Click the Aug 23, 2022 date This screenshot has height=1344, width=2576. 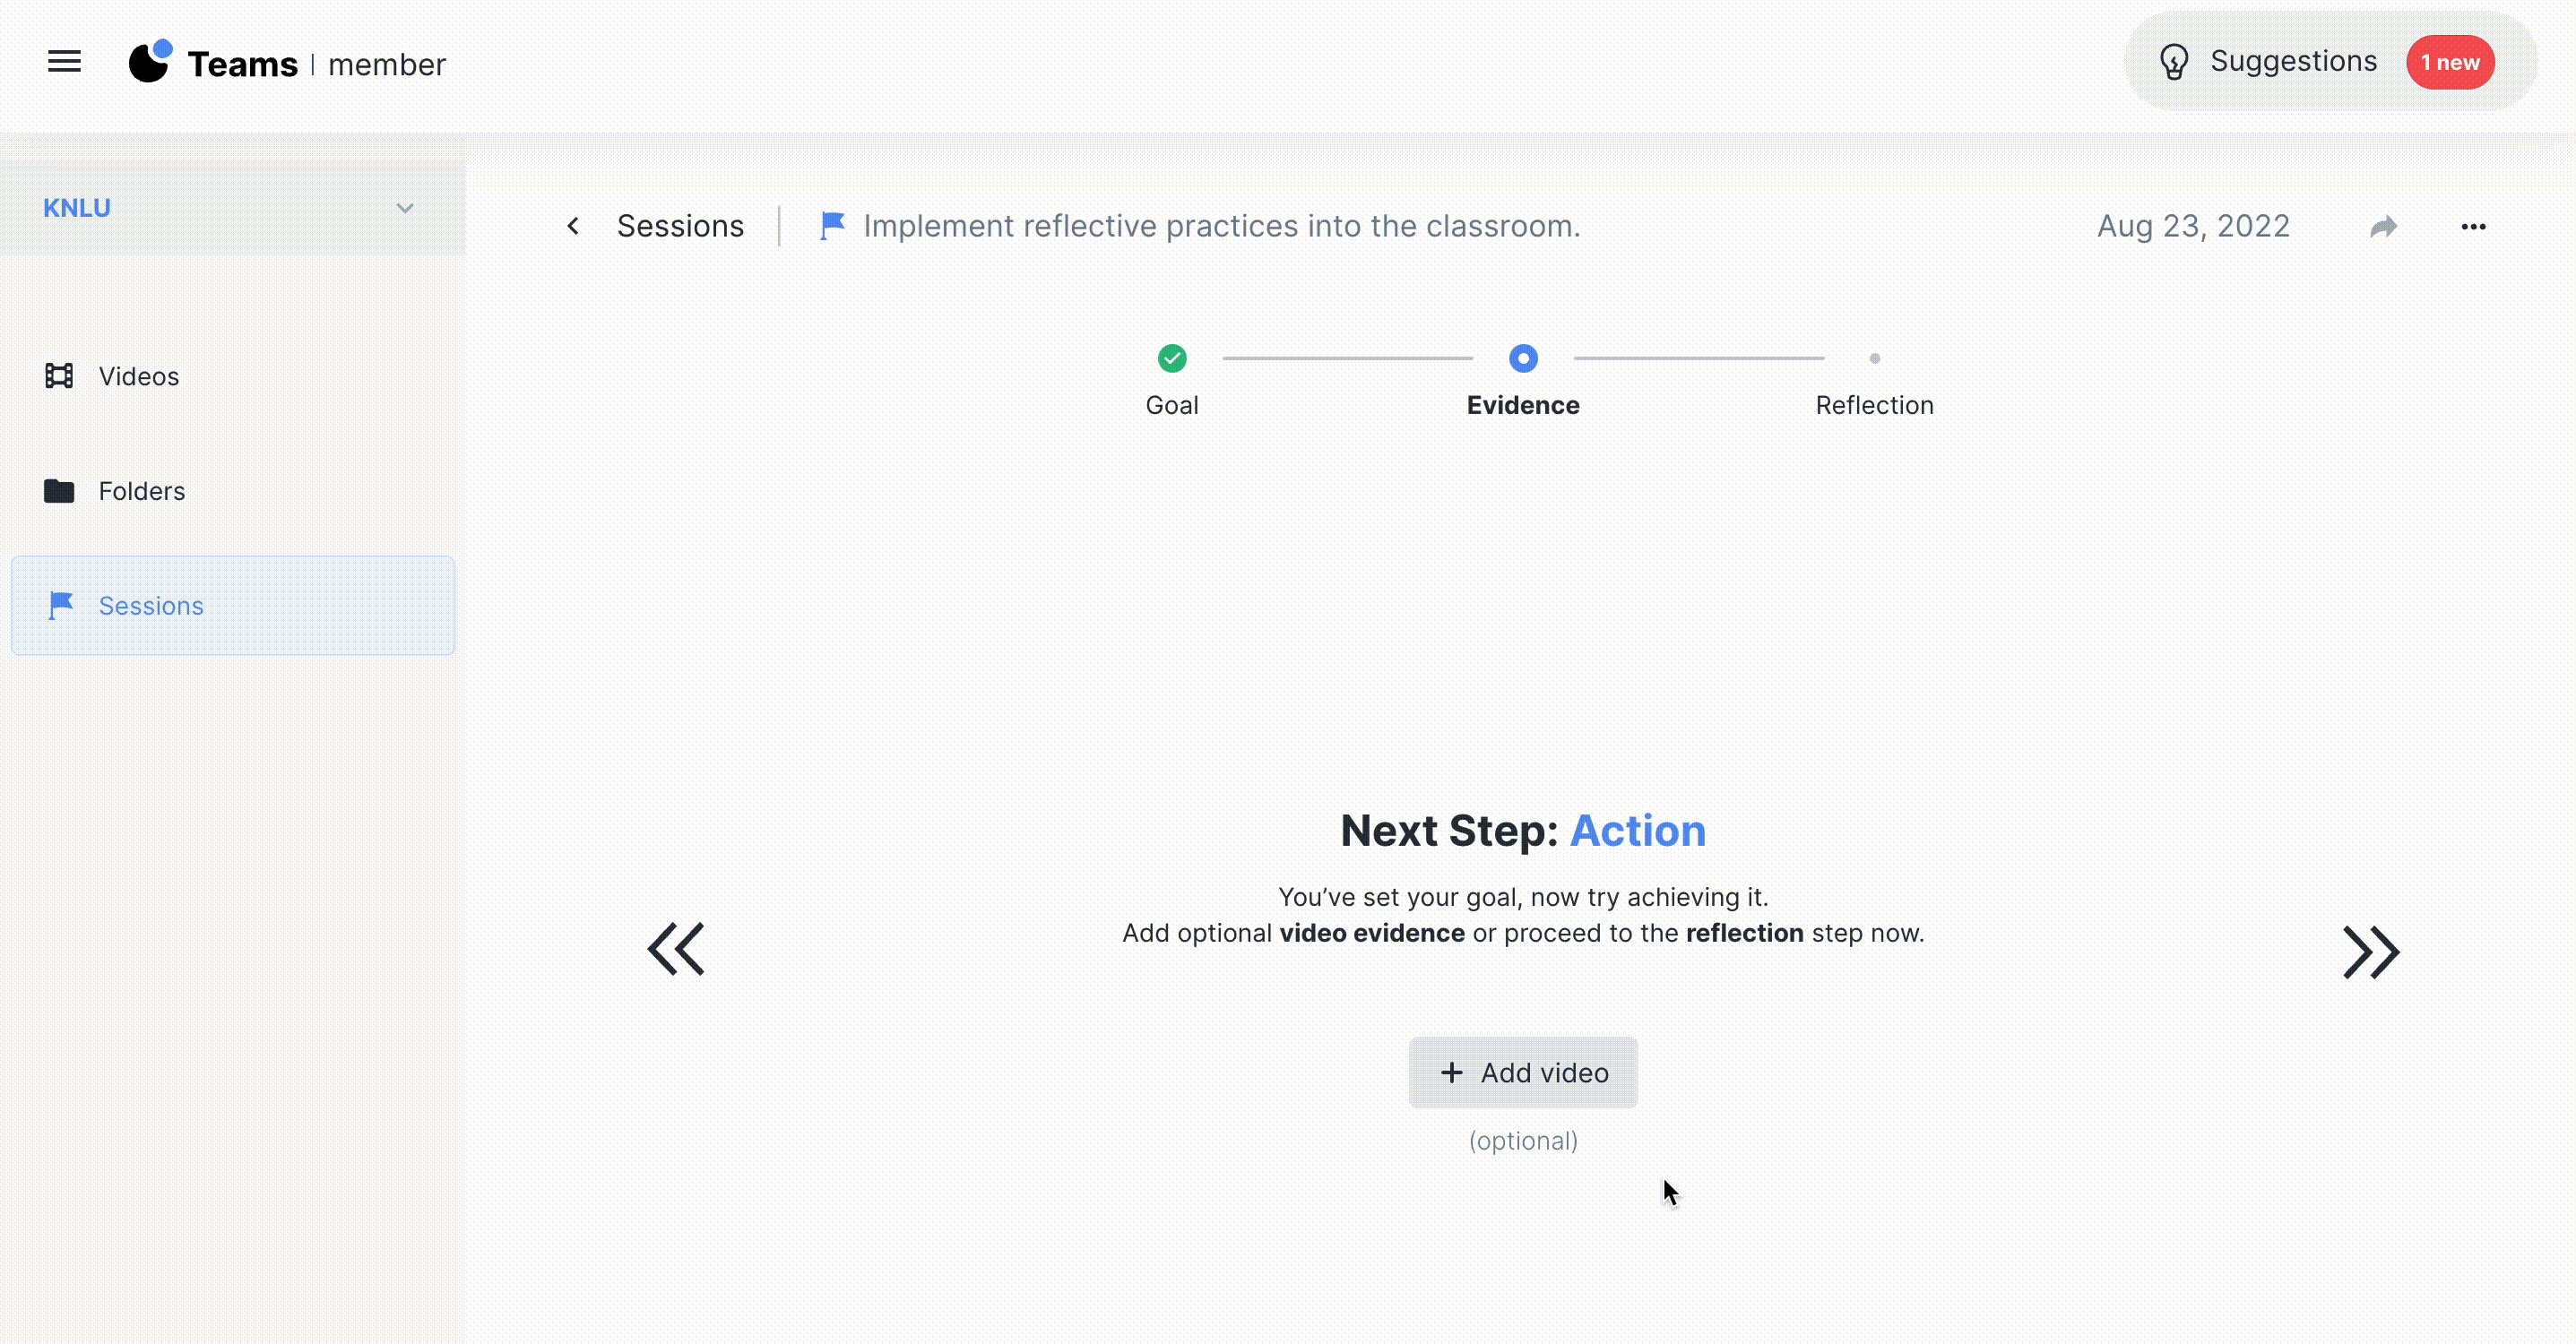[x=2193, y=226]
